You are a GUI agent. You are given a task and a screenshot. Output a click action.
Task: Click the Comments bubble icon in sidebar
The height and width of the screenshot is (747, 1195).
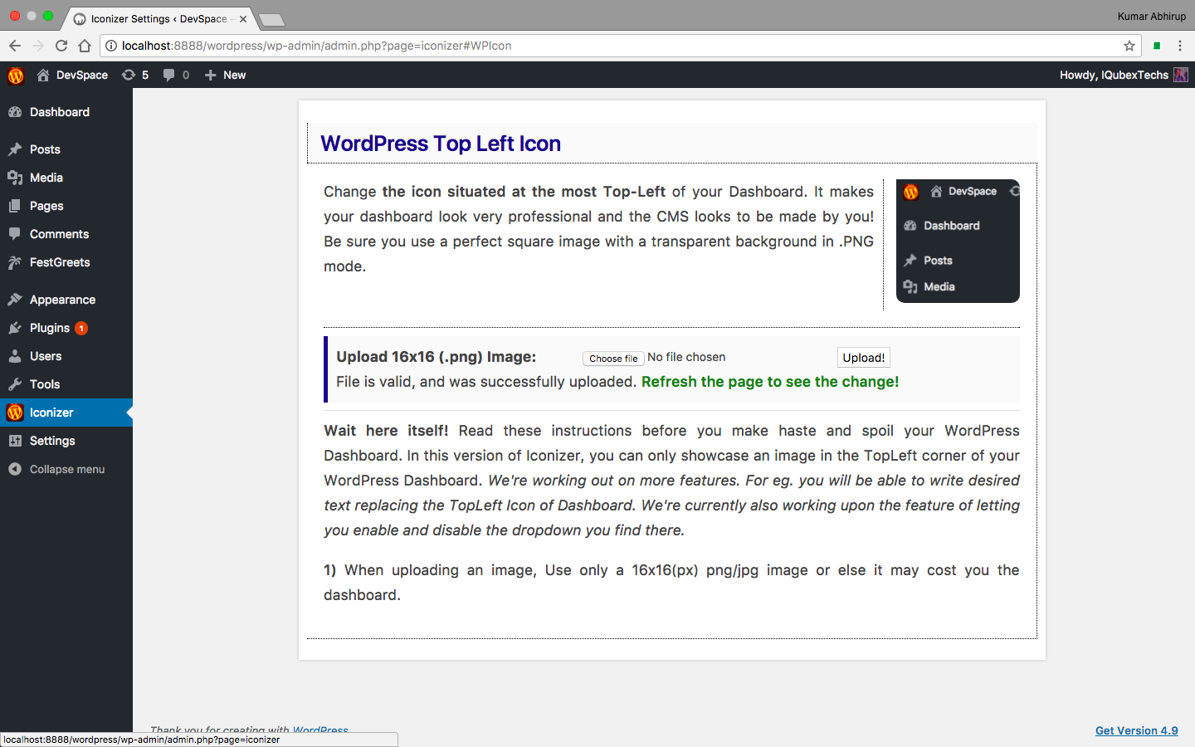[15, 234]
